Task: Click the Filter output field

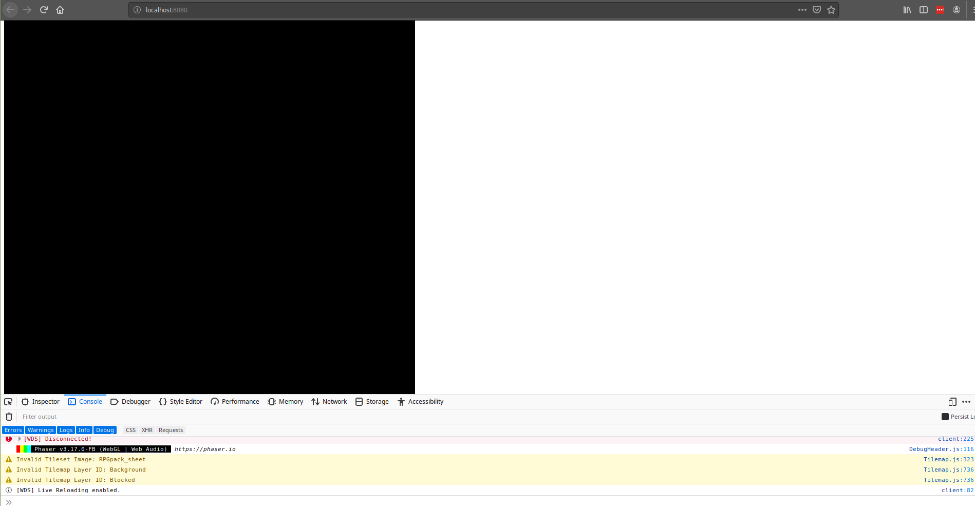Action: click(103, 417)
